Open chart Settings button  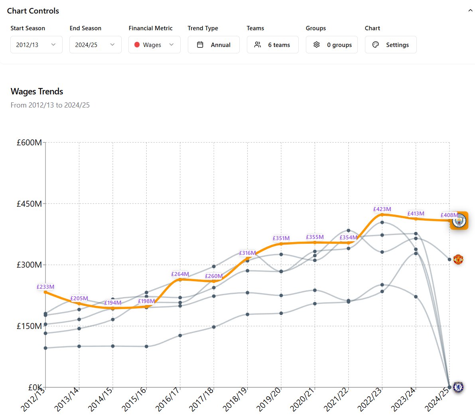click(391, 45)
